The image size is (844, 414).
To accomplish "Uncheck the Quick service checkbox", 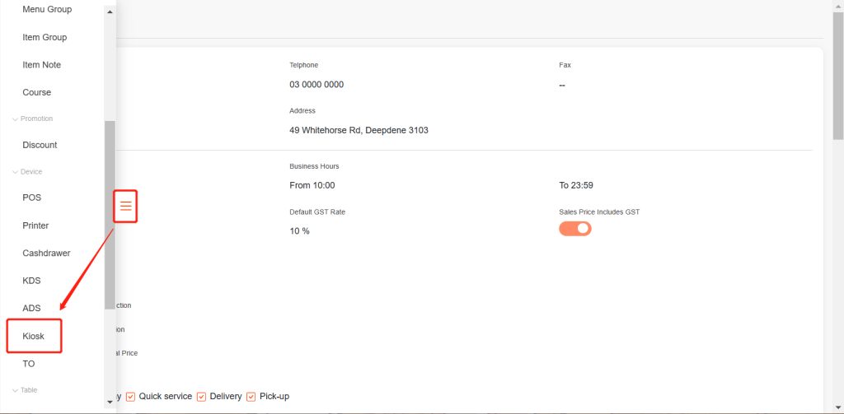I will tap(130, 397).
